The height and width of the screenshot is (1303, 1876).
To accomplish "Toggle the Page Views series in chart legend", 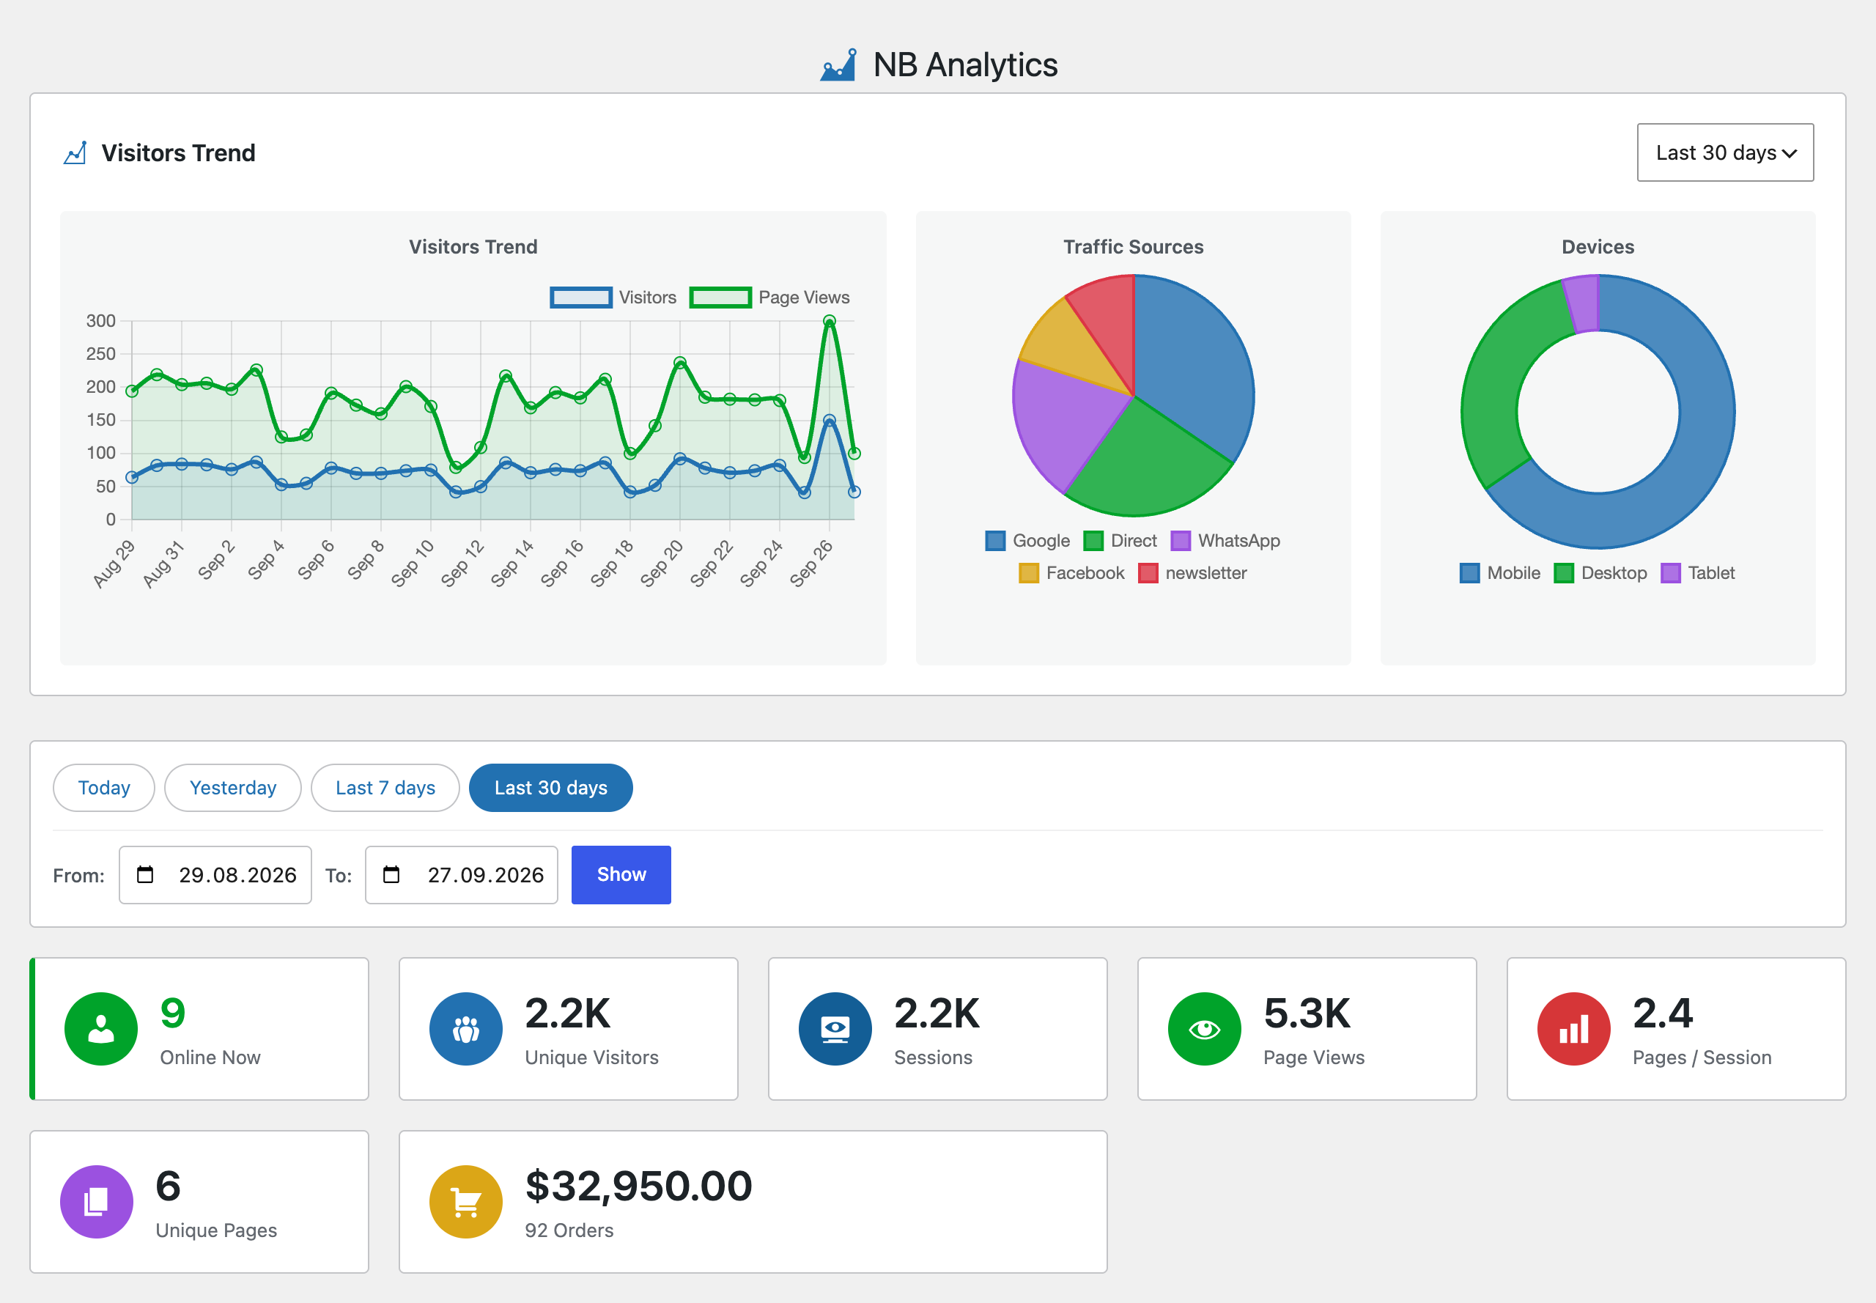I will (770, 298).
